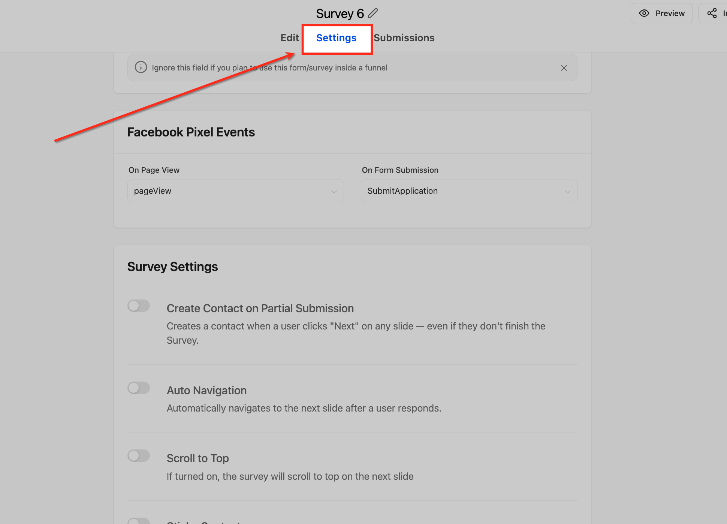Enable Create Contact on Partial Submission
727x524 pixels.
139,305
